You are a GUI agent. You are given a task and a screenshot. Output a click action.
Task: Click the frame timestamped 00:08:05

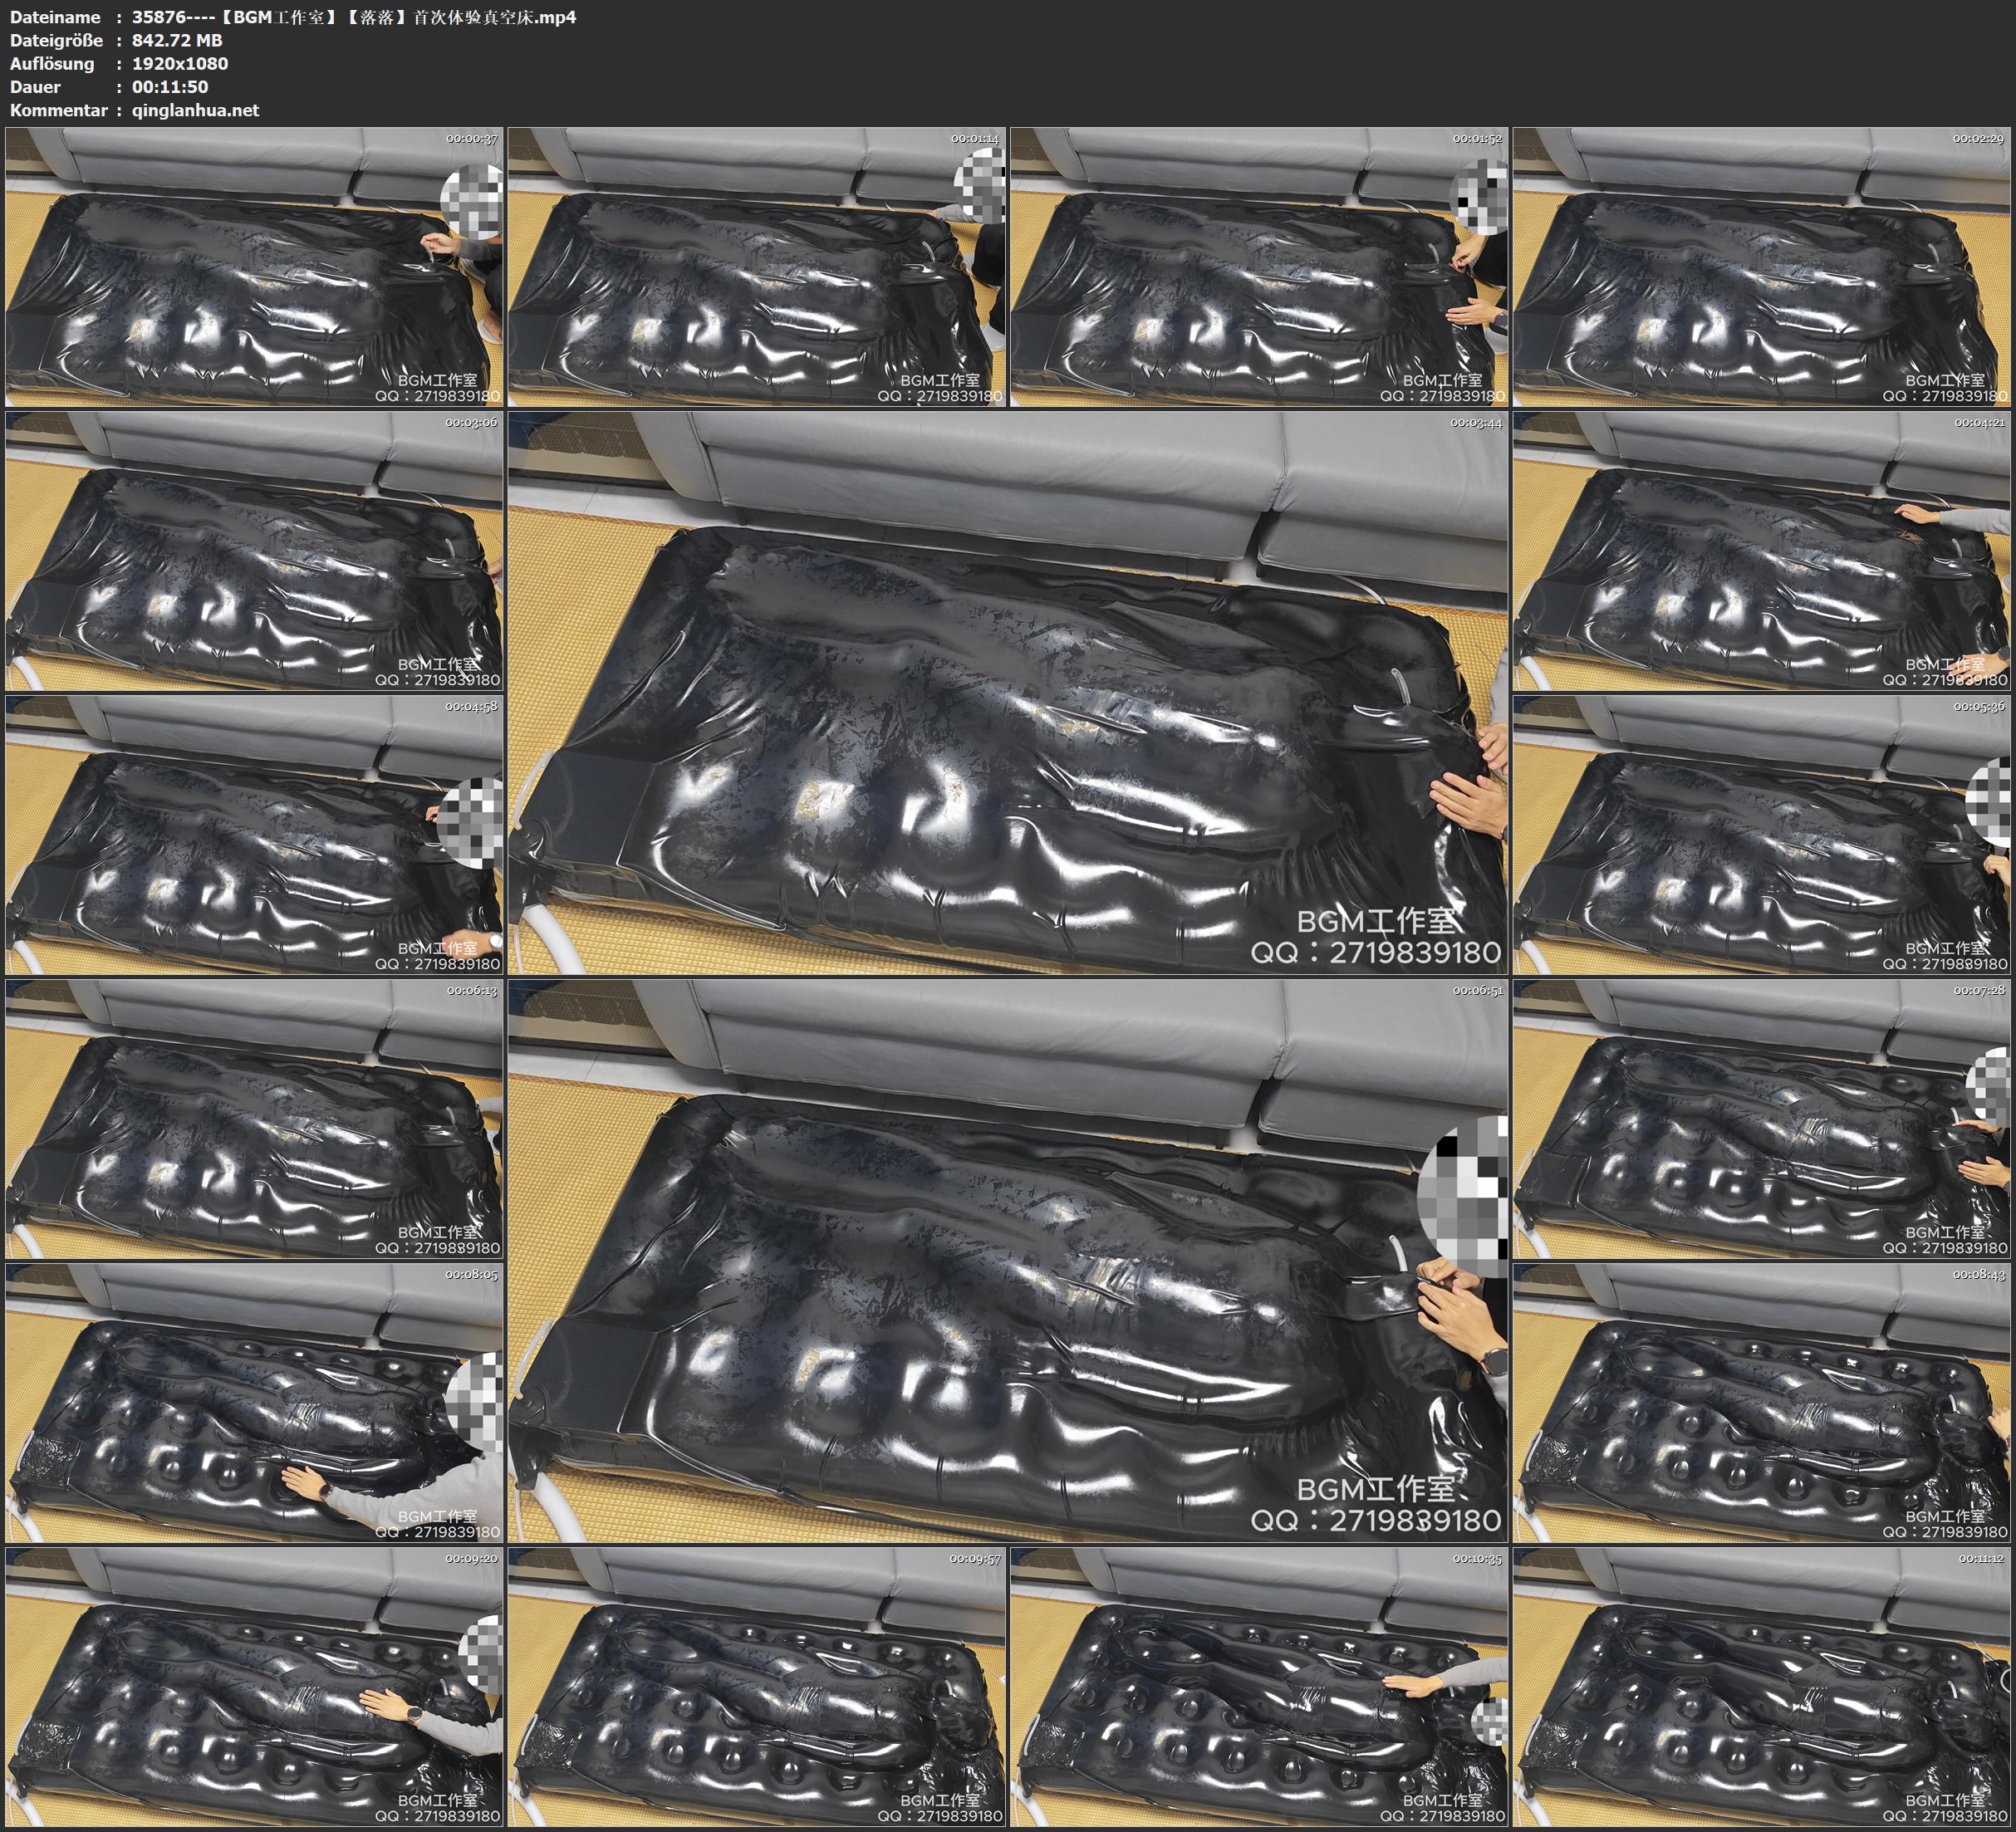point(254,1403)
